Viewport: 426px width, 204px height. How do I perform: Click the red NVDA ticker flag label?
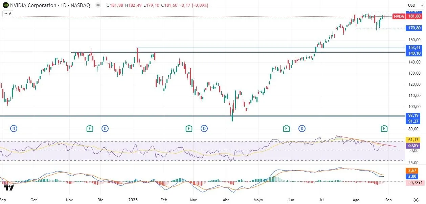pos(399,16)
